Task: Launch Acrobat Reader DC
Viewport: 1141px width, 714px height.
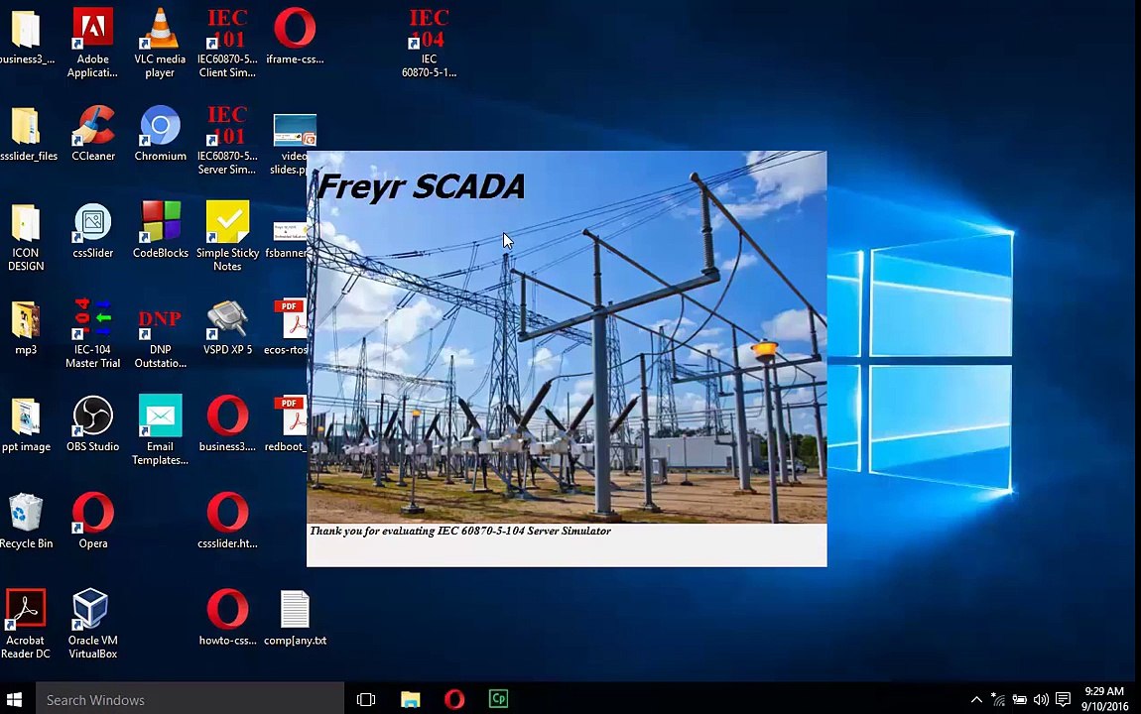Action: coord(26,624)
